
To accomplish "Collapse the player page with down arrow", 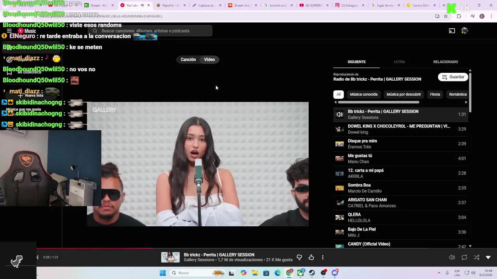I will click(x=488, y=257).
